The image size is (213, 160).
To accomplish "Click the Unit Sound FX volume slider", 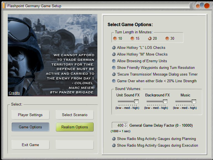I will tap(128, 101).
